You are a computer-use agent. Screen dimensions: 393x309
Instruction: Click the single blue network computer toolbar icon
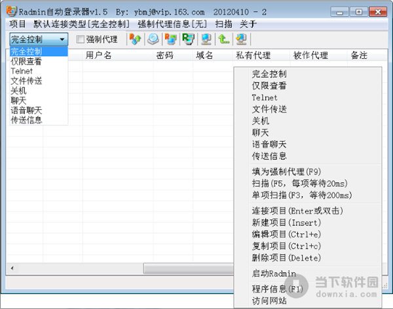pyautogui.click(x=206, y=39)
